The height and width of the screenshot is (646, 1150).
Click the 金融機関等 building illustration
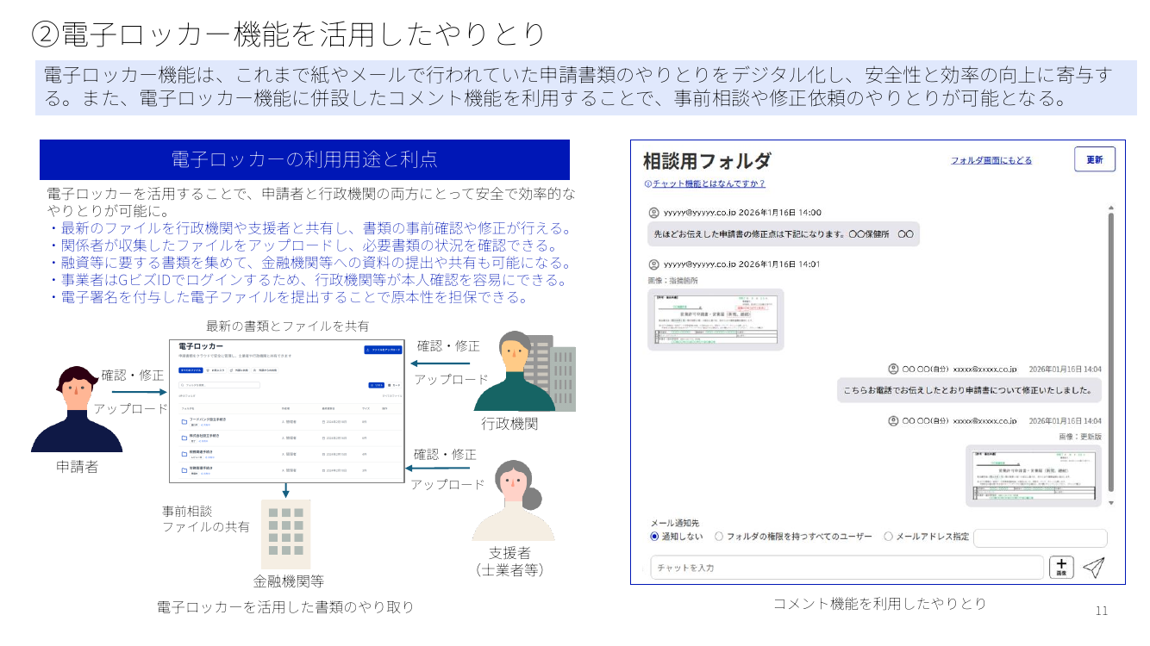tap(285, 534)
